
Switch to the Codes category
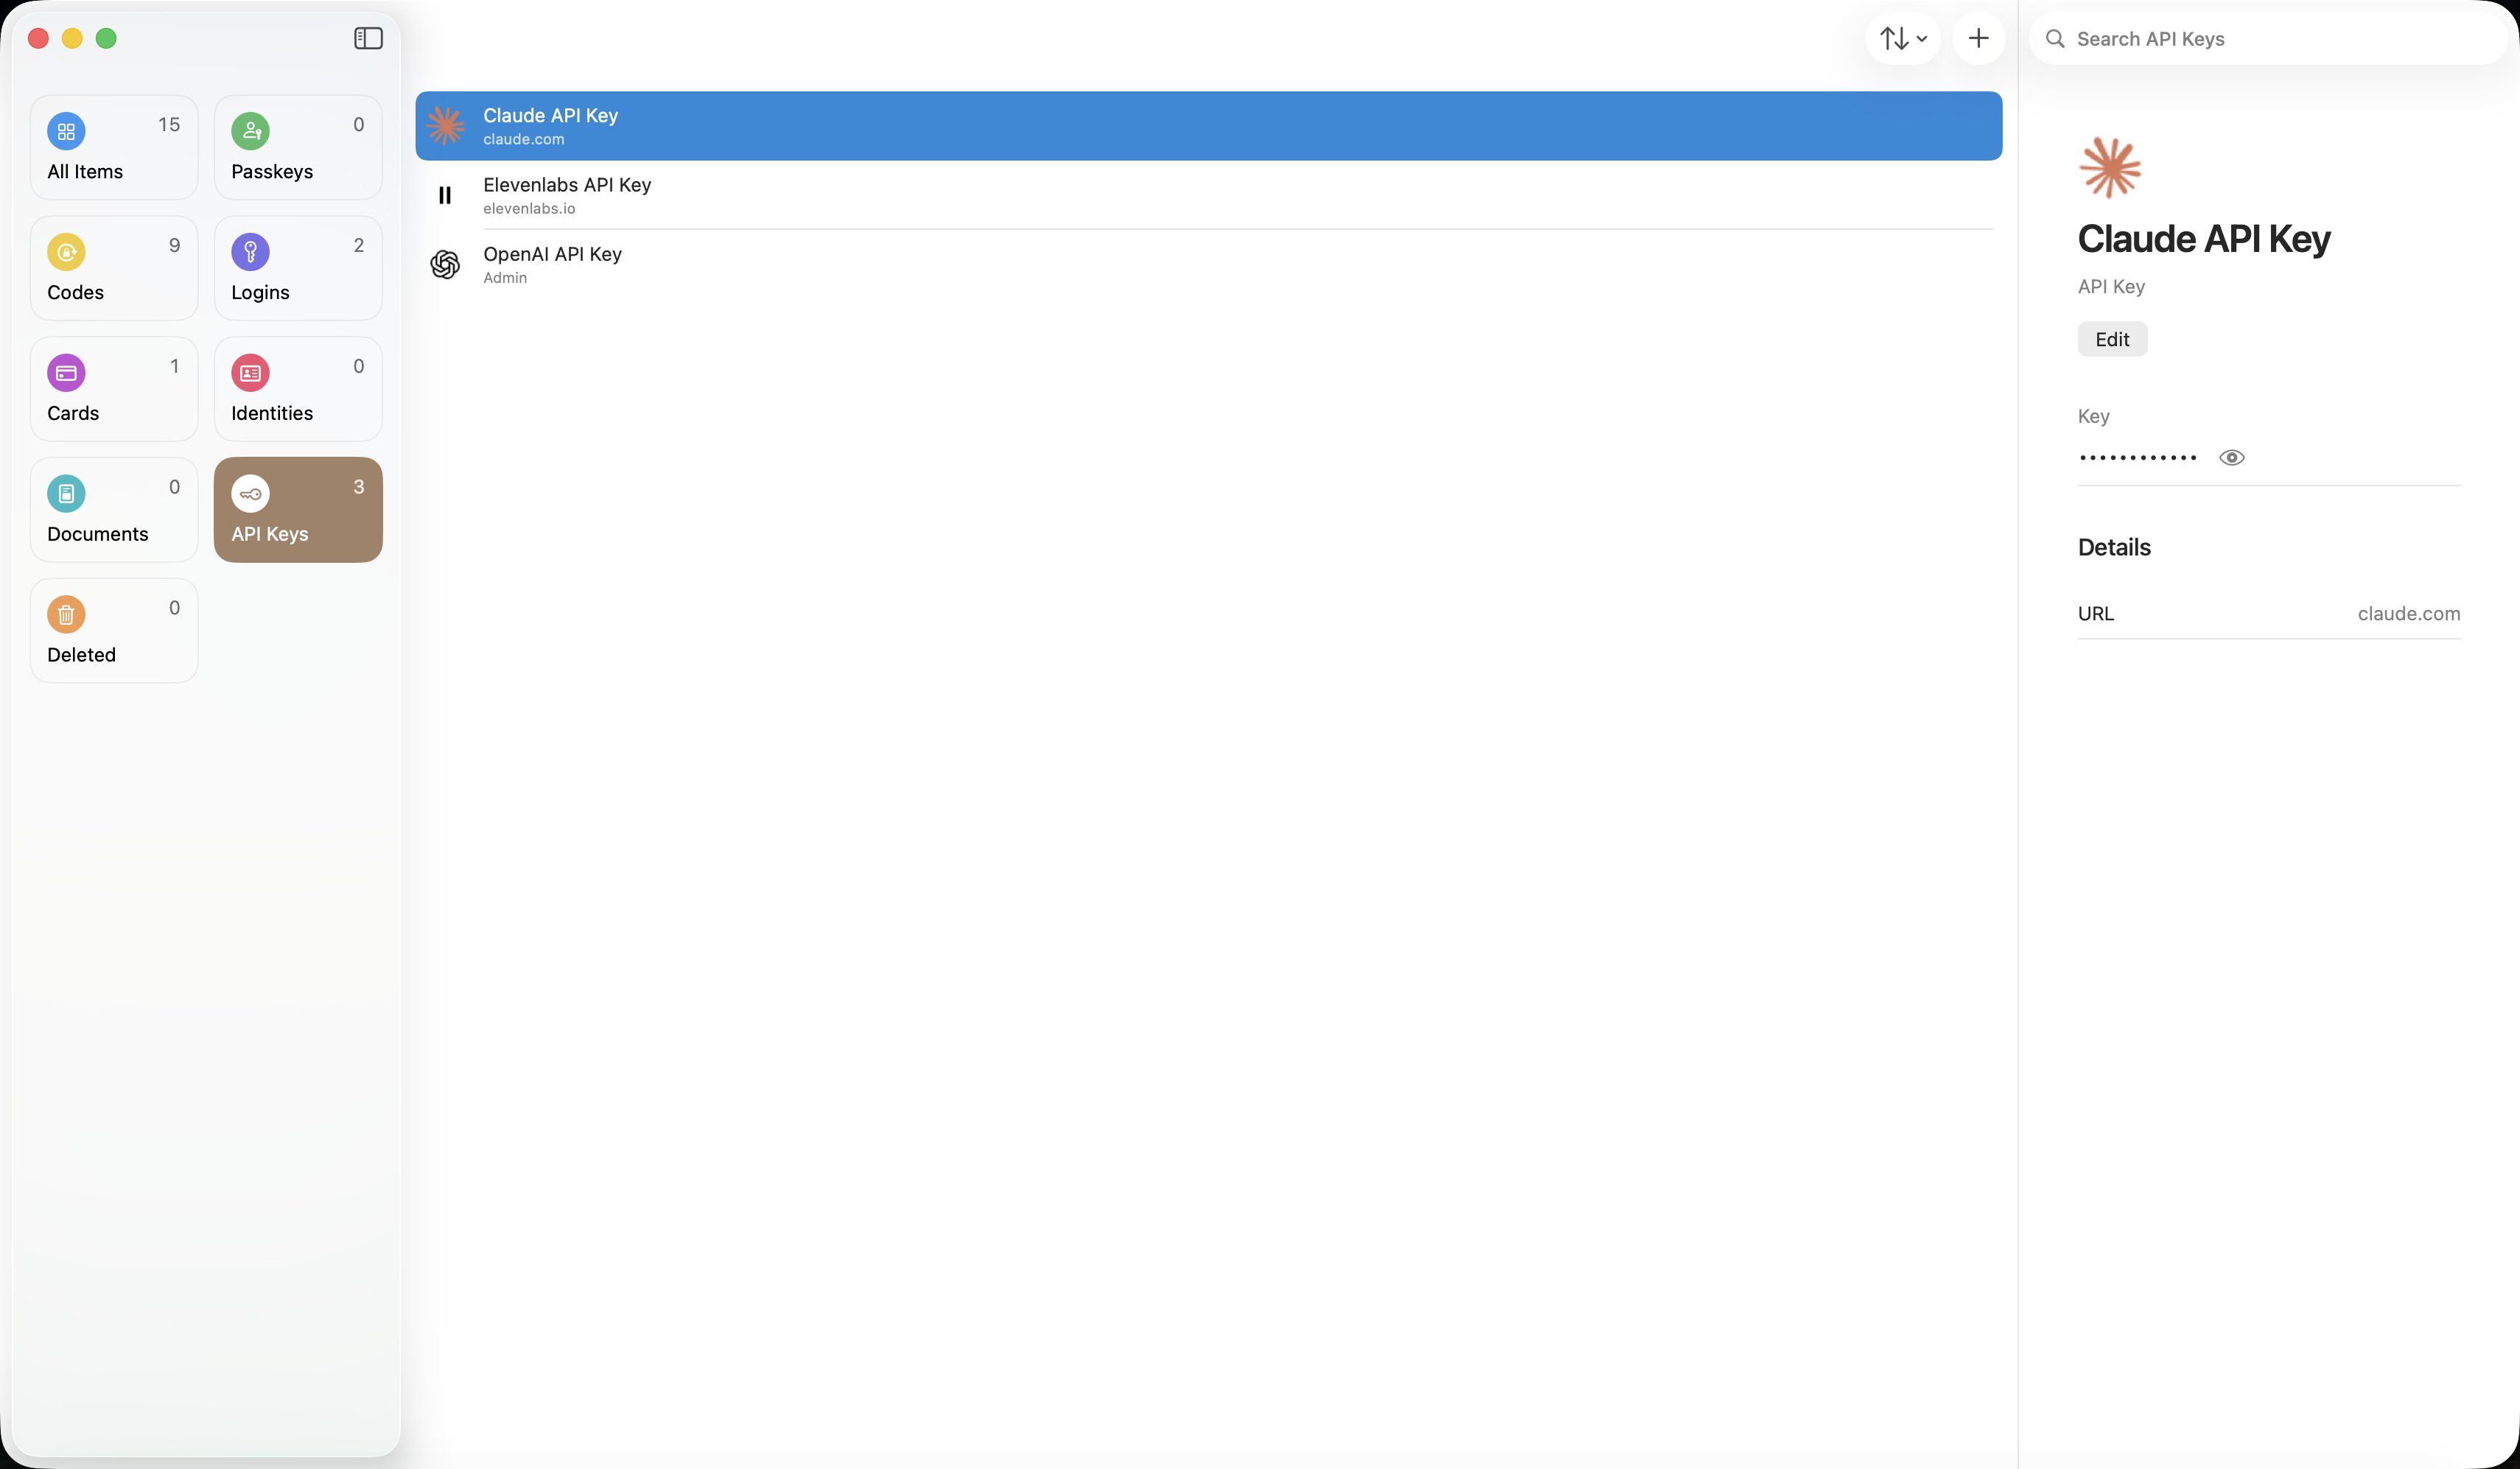(x=114, y=268)
